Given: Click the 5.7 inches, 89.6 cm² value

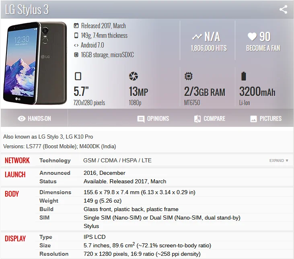Looking at the screenshot, I should click(147, 245).
